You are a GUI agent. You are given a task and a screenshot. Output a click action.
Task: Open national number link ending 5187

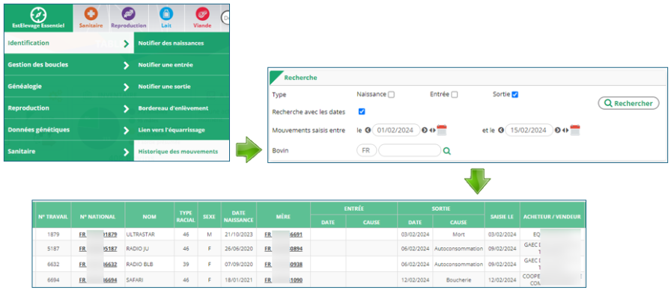tap(98, 249)
